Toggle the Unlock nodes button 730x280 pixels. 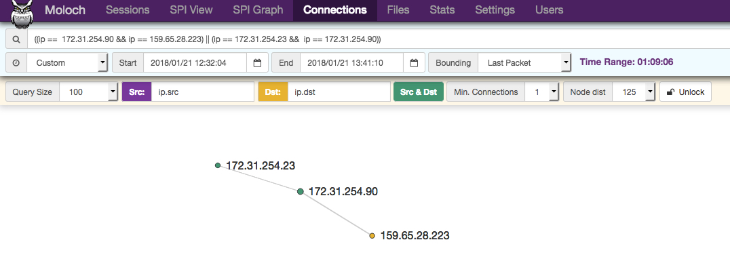tap(685, 92)
